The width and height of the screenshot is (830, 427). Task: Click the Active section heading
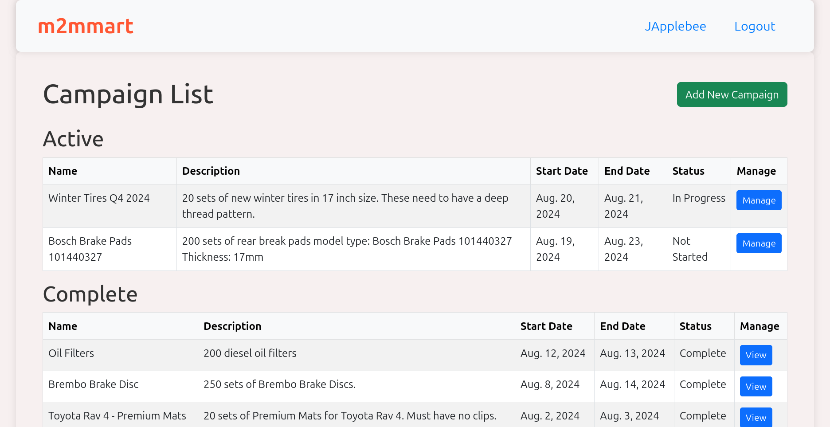pyautogui.click(x=73, y=139)
